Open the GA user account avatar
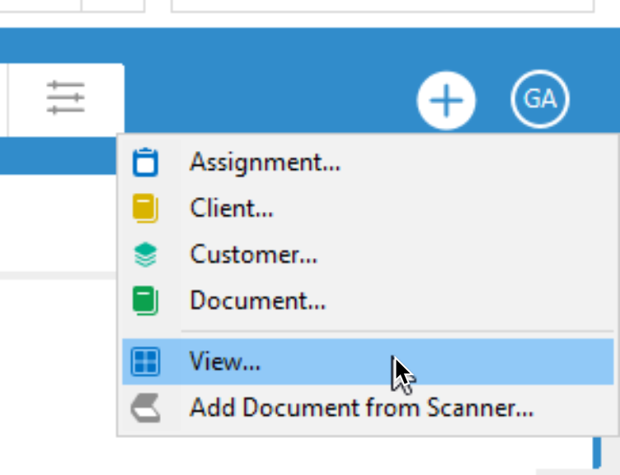Screen dimensions: 620x475 pos(540,99)
